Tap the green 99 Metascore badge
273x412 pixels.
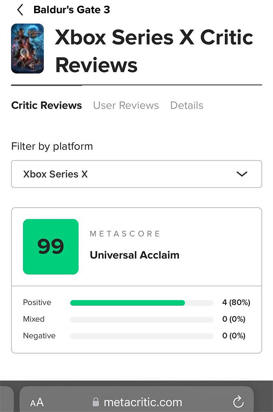click(51, 246)
